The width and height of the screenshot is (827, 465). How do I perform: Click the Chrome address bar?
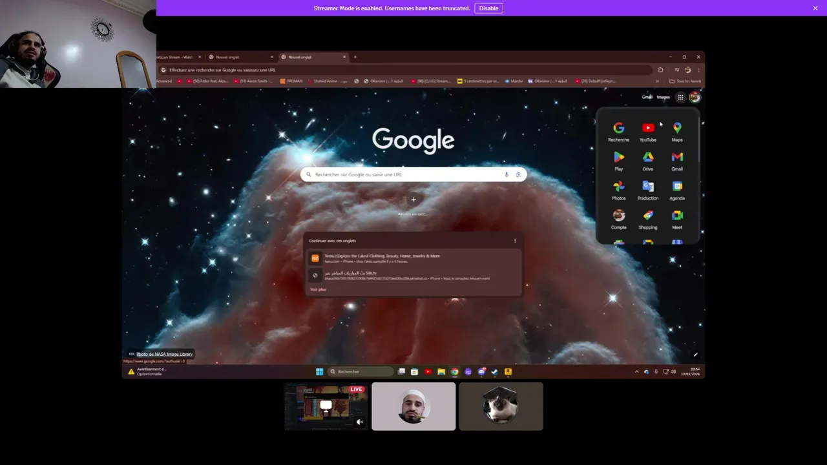tap(406, 70)
